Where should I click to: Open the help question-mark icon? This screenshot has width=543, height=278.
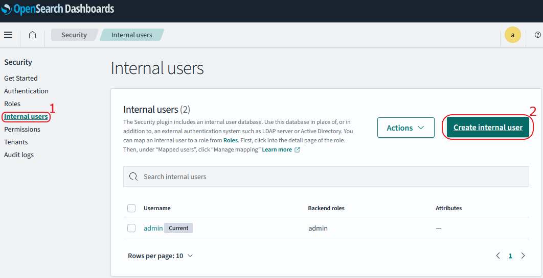click(537, 35)
